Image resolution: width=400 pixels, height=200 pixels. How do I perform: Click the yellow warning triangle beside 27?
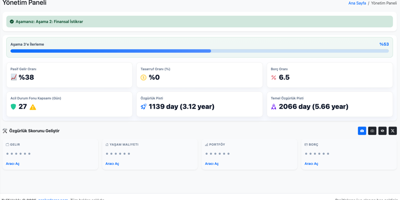33,107
